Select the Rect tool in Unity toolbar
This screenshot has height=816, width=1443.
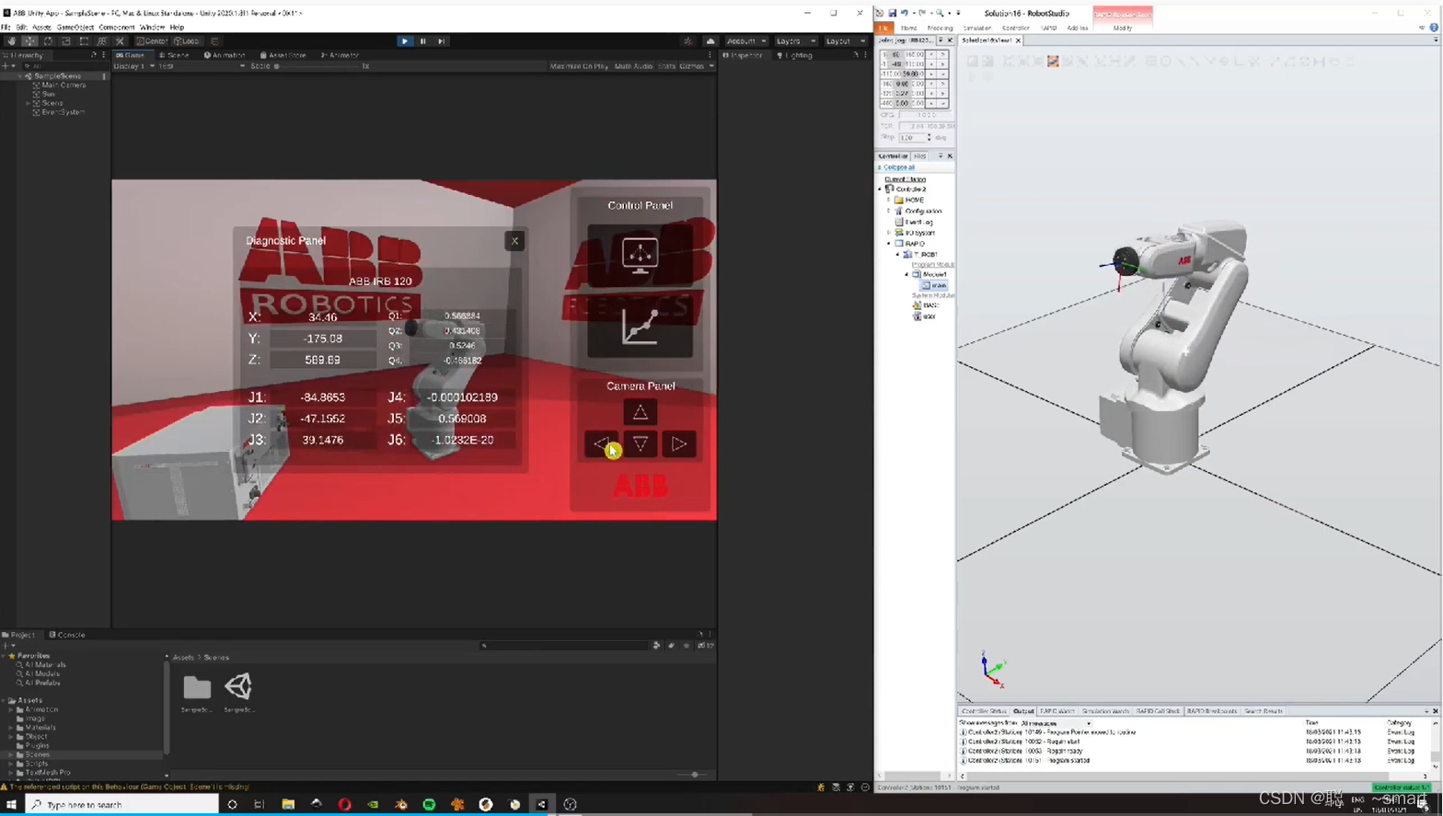84,41
